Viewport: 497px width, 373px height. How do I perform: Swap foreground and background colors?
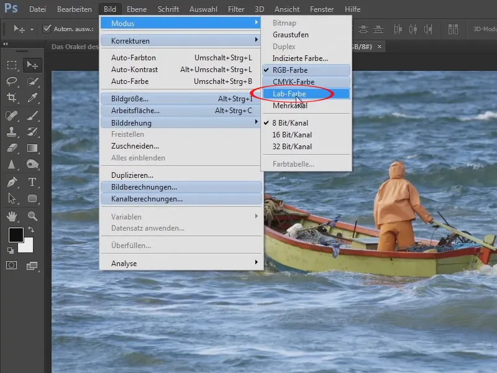point(31,229)
